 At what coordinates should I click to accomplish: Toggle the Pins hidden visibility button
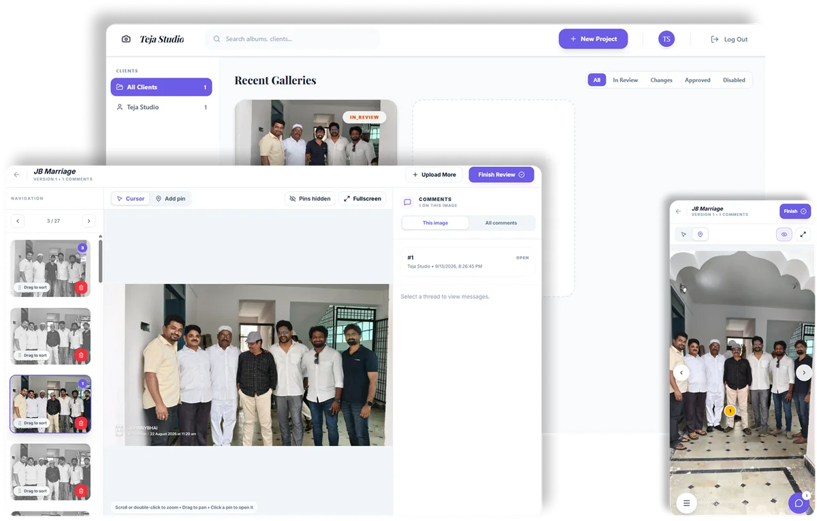click(x=310, y=199)
